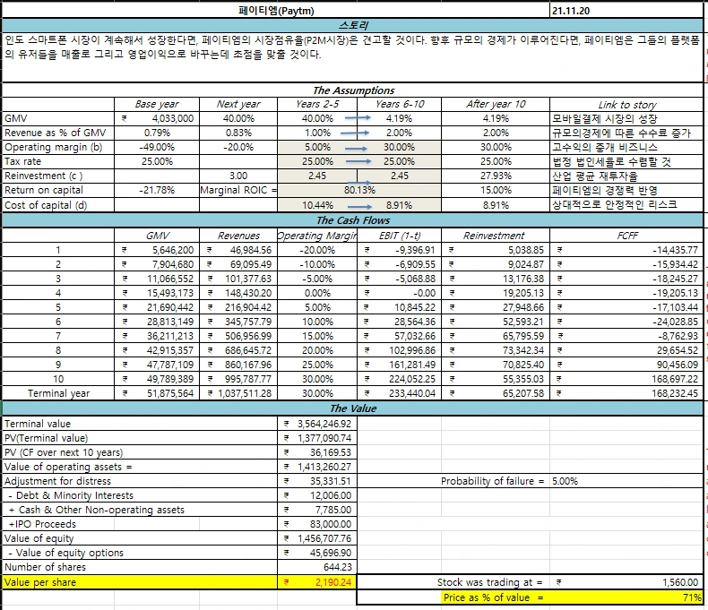Select PV of CF amount 36,169.53
Image resolution: width=708 pixels, height=610 pixels.
317,452
